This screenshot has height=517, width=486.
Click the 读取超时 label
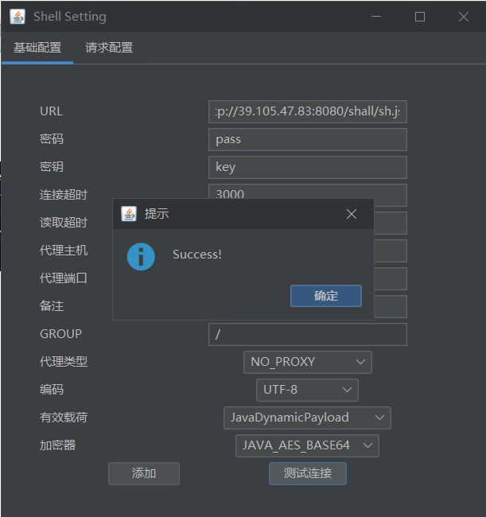coord(64,223)
